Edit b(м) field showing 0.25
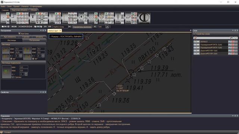Screen dimensions: 239x134 tap(19, 52)
